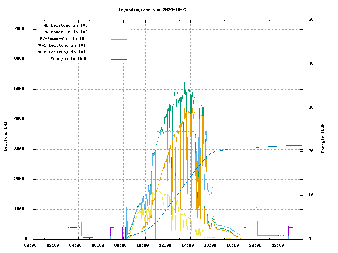Select the PV-1 Leistung in [W] legend label

pyautogui.click(x=61, y=45)
